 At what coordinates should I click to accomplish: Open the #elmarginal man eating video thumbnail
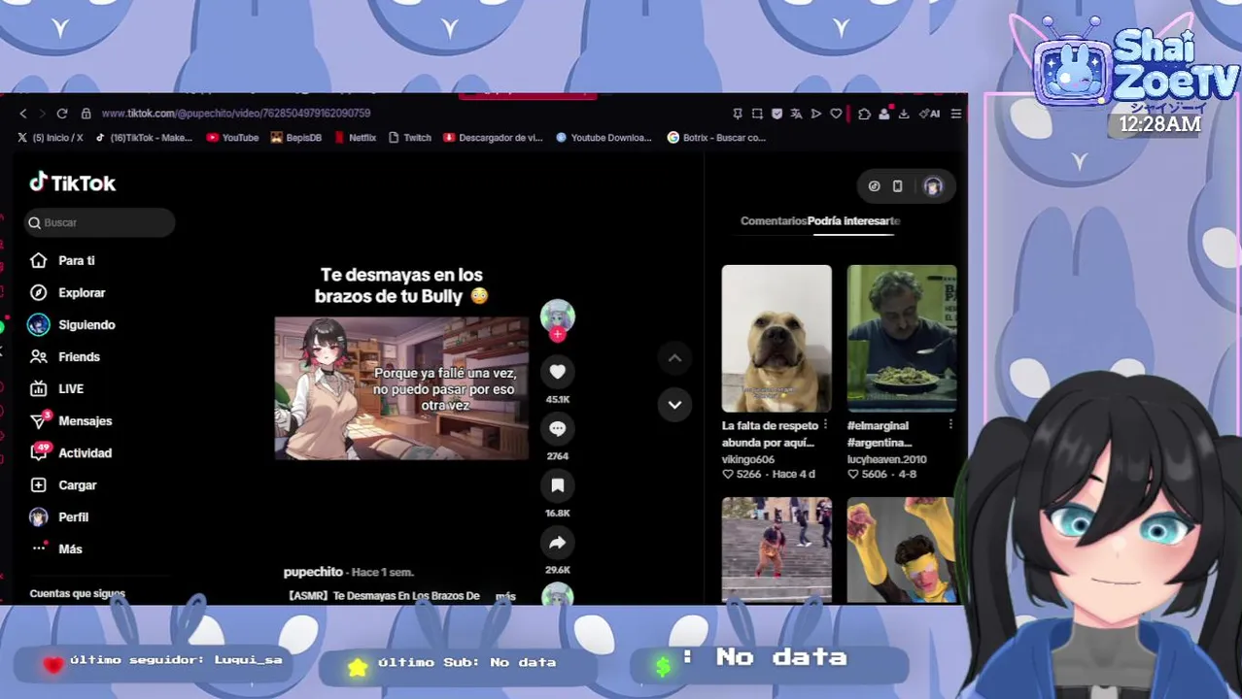(x=902, y=339)
